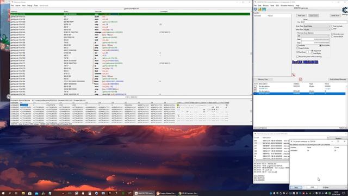Toggle the Hex checkbox beside value field
Image resolution: width=348 pixels, height=196 pixels.
click(x=302, y=22)
